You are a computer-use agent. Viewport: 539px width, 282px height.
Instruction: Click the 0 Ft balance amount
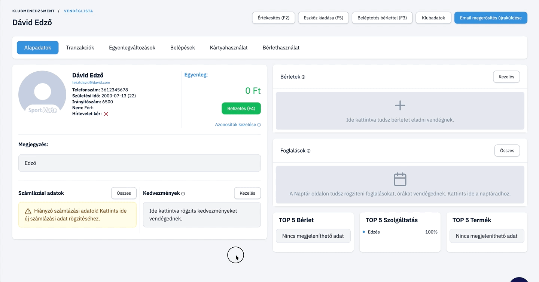click(253, 91)
